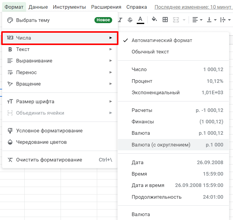233x220 pixels.
Task: Apply the Экспоненциальный format
Action: [173, 92]
